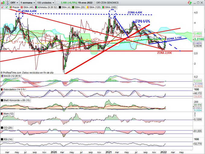Open the Ichimoku (9 26 52) label
This screenshot has height=154, width=205.
(x=46, y=7)
